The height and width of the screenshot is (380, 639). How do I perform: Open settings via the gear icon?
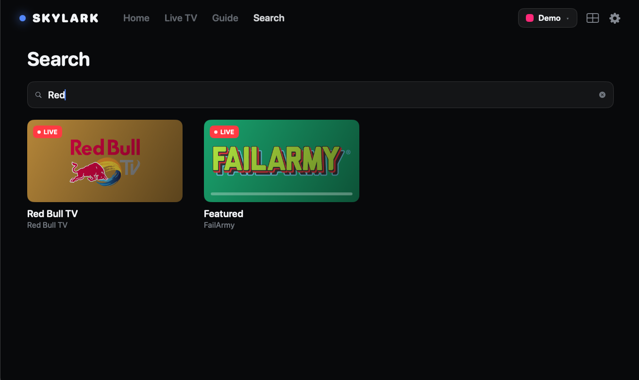[615, 18]
